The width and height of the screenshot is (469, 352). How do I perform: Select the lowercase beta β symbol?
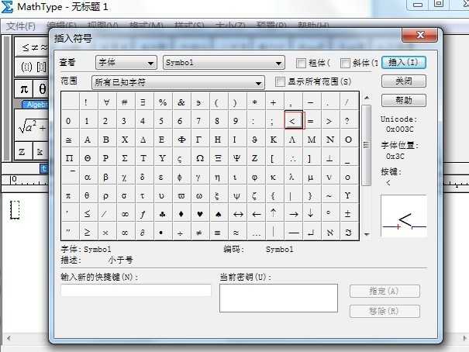pyautogui.click(x=106, y=177)
